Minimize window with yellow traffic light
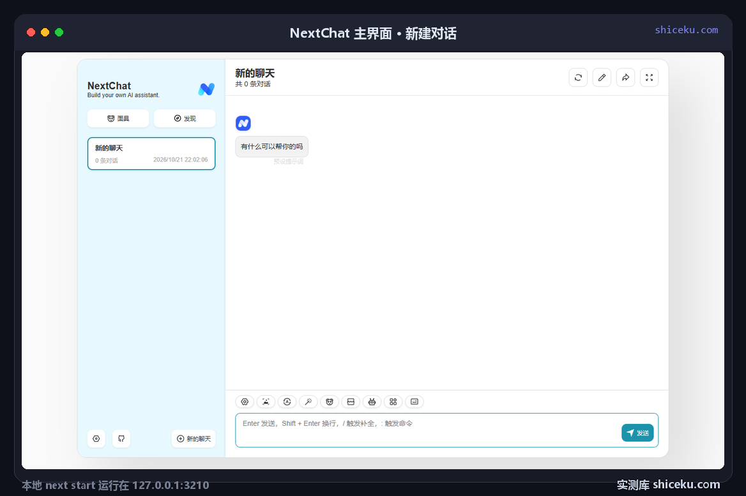746x496 pixels. pyautogui.click(x=45, y=33)
